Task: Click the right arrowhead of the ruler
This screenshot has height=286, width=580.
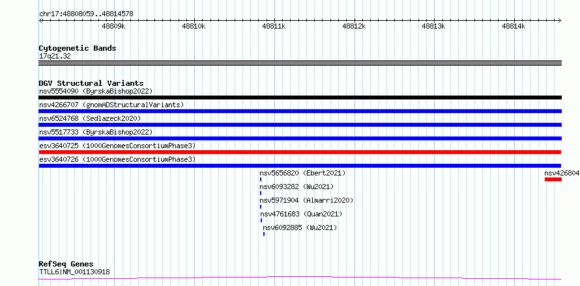Action: (x=559, y=20)
